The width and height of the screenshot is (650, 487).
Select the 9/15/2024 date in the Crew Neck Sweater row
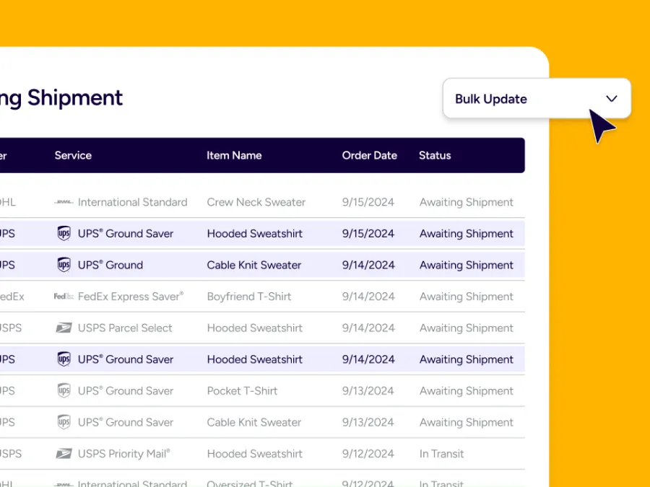click(368, 203)
